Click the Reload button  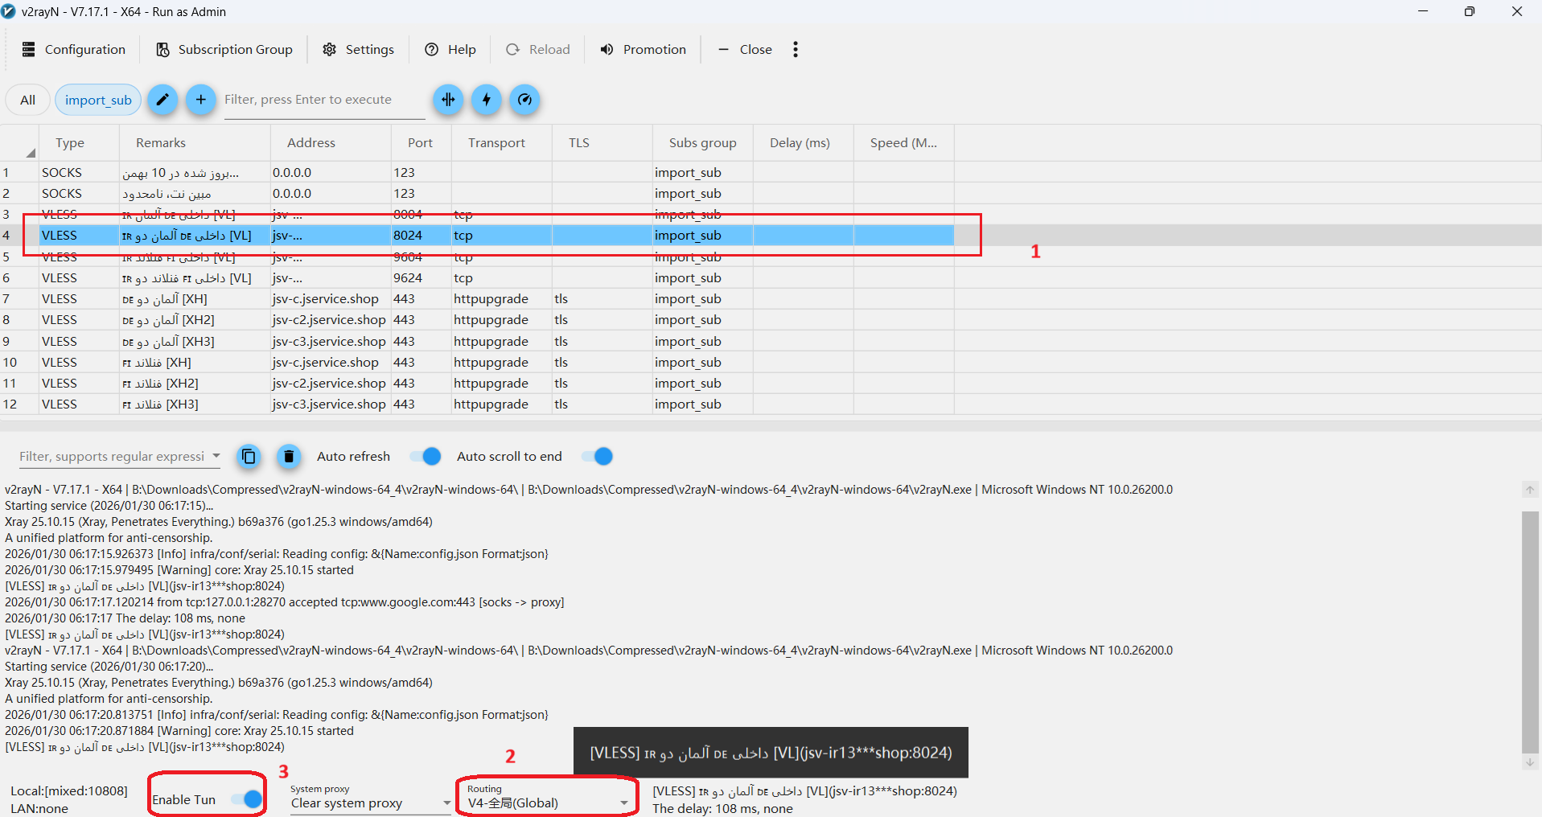coord(538,50)
